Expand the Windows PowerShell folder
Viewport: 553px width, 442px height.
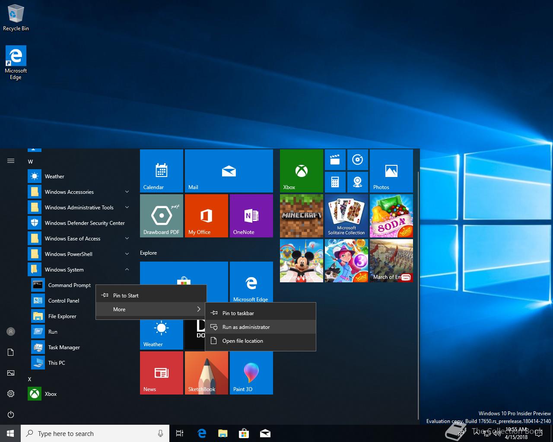click(x=79, y=254)
